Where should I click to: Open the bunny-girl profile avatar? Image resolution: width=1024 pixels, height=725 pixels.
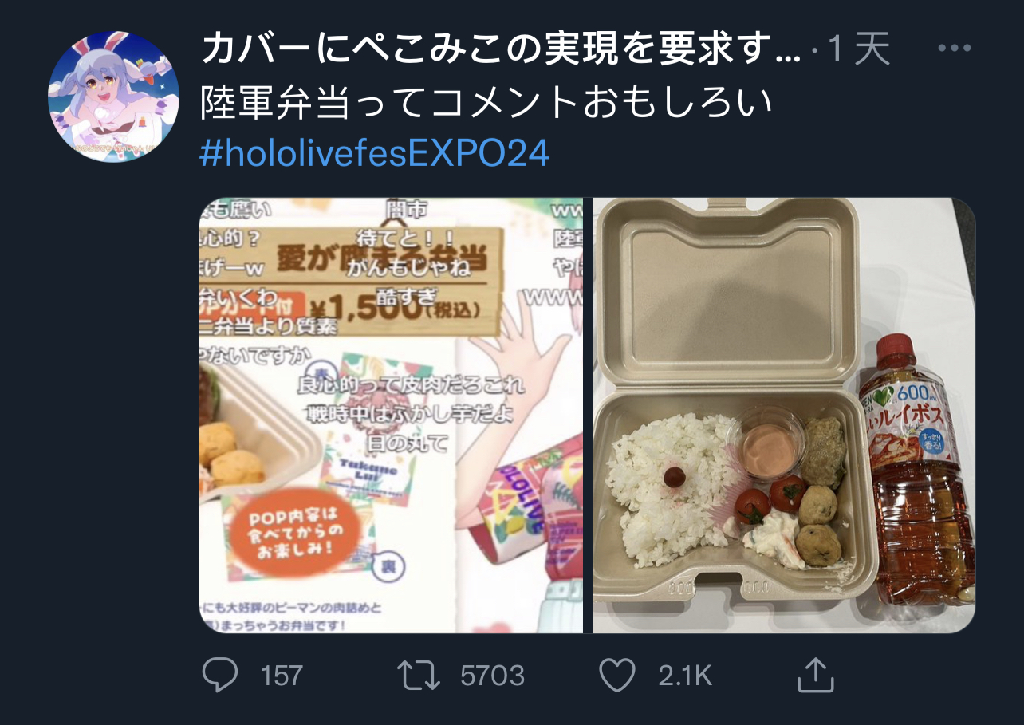pos(112,97)
